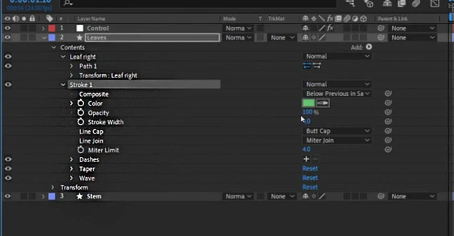The image size is (454, 236).
Task: Toggle the Motion Blur enable icon
Action: (416, 3)
